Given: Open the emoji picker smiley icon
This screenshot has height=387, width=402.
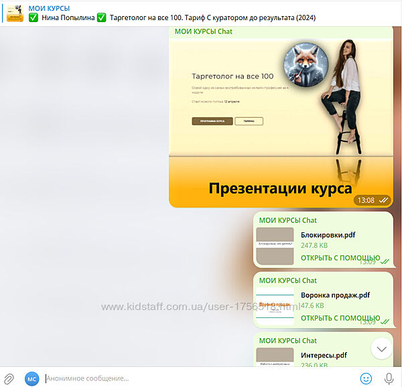Looking at the screenshot, I should point(366,378).
